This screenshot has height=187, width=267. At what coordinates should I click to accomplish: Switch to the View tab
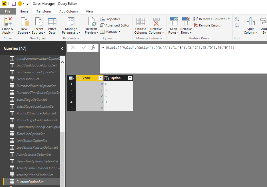(89, 11)
